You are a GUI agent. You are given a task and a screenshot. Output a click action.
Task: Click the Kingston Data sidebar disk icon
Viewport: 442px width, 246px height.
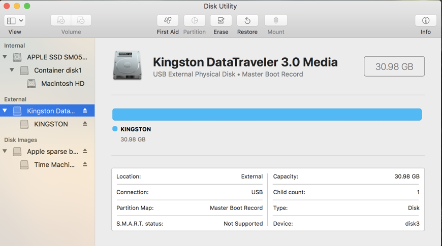coord(17,111)
